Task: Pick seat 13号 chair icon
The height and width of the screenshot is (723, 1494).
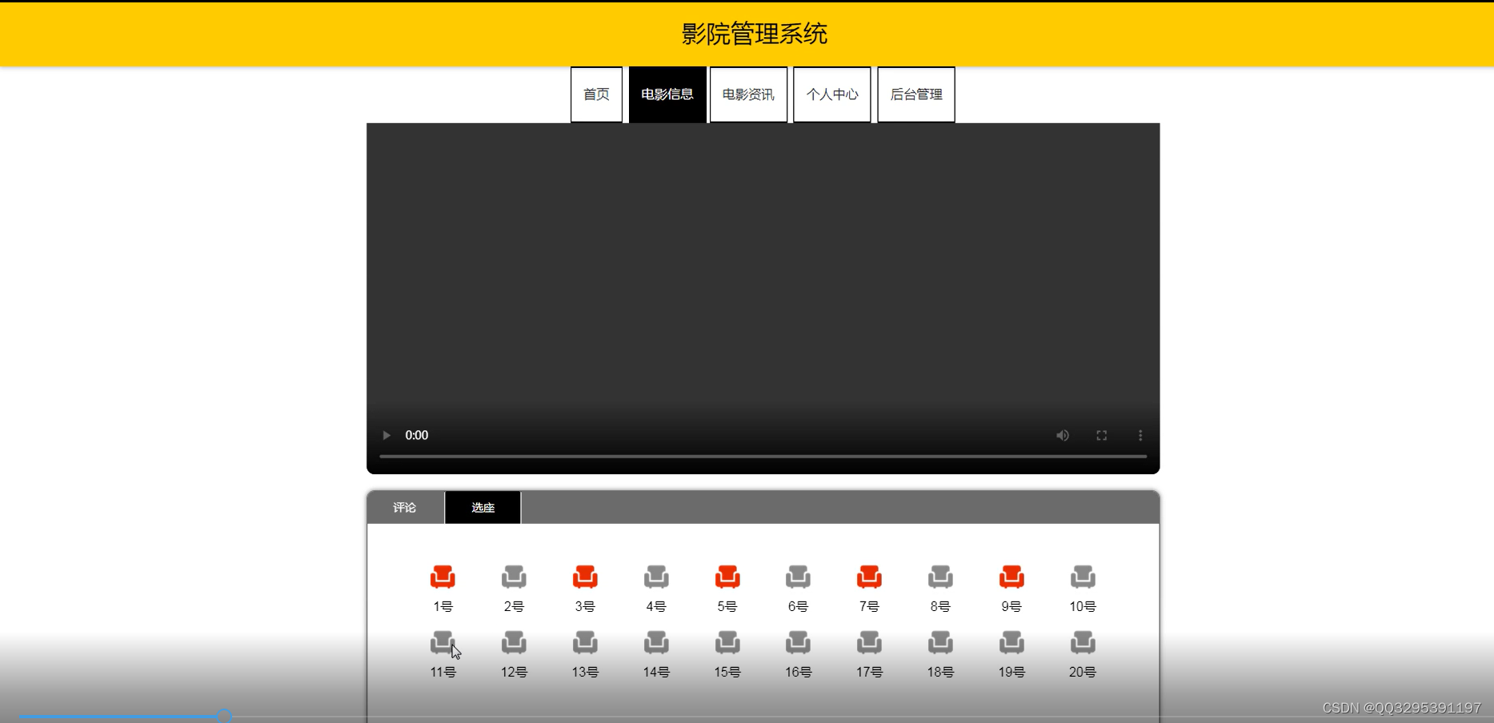Action: click(x=585, y=642)
